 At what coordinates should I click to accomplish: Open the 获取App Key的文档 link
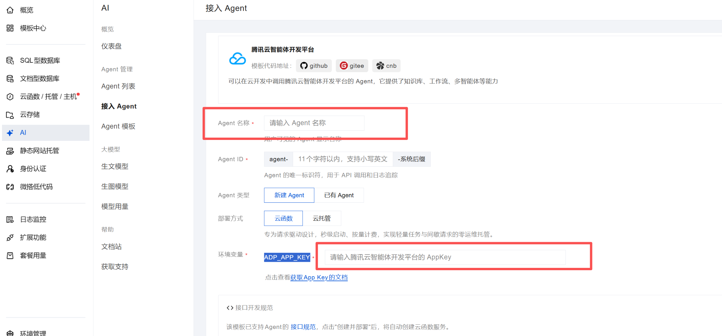click(319, 278)
